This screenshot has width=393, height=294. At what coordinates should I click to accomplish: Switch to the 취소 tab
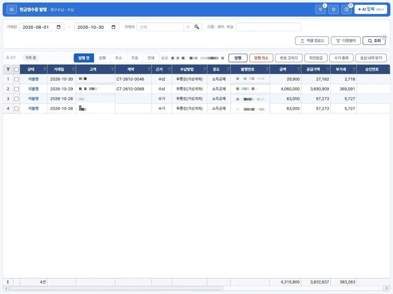pos(118,58)
